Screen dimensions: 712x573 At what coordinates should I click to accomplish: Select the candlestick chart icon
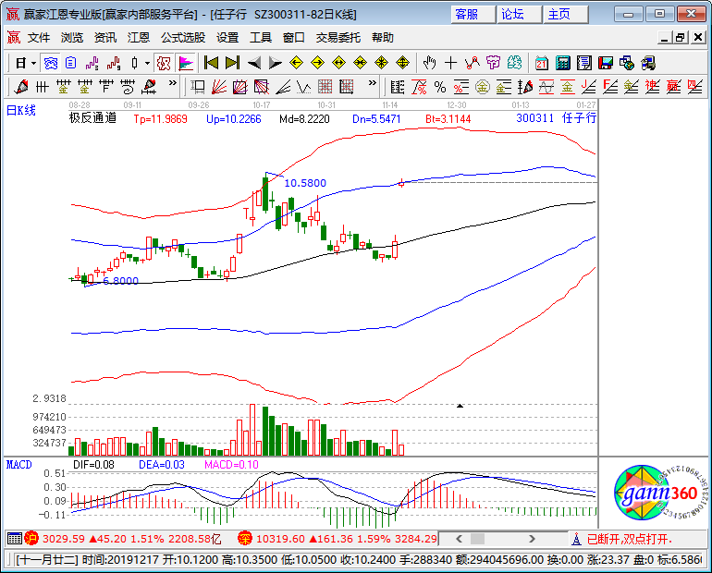click(x=134, y=63)
